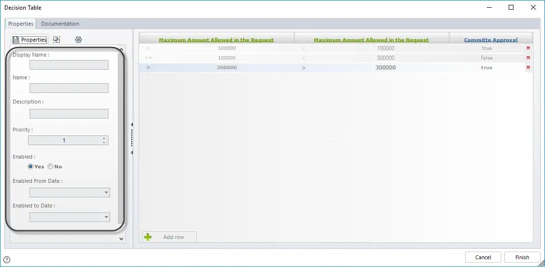
Task: Open first Maximum Amount Allowed in the Request header
Action: [x=216, y=40]
